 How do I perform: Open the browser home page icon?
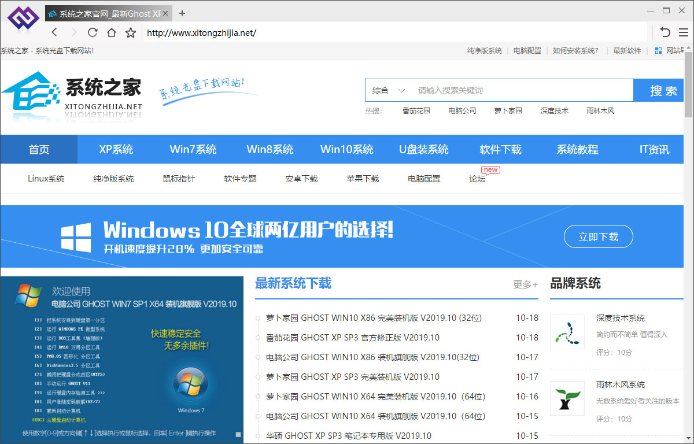pyautogui.click(x=112, y=33)
